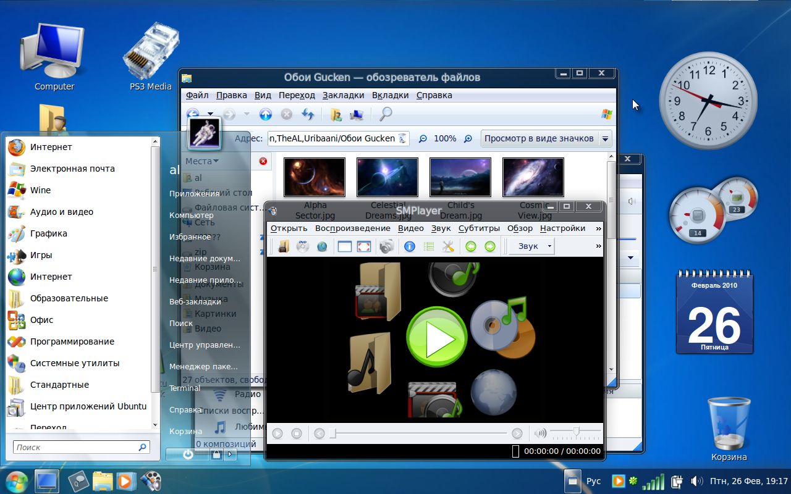The height and width of the screenshot is (494, 791).
Task: Expand the Звук dropdown in SMPlayer toolbar
Action: click(x=531, y=246)
